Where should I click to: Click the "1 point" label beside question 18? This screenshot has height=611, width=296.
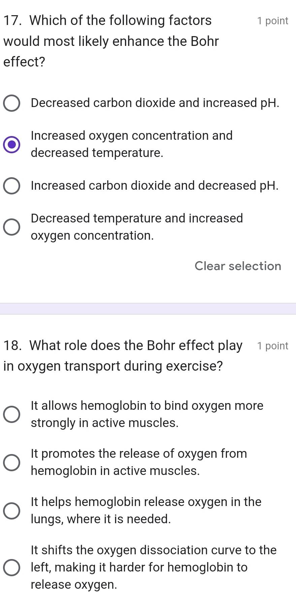point(273,346)
